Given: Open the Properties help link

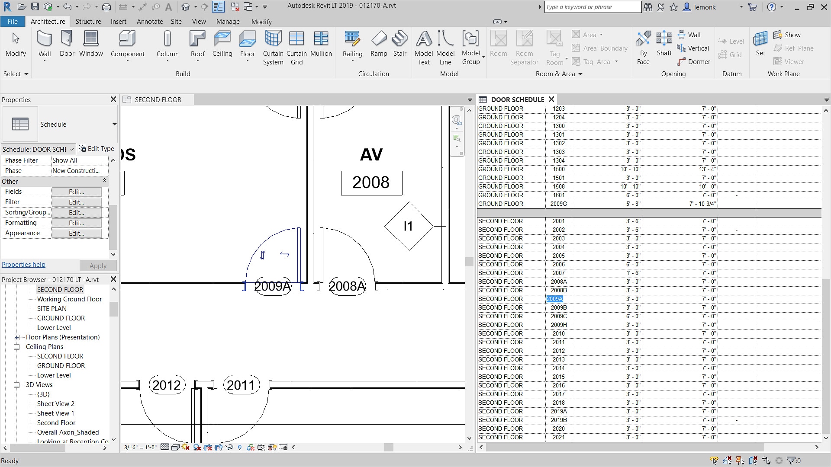Looking at the screenshot, I should [x=23, y=265].
